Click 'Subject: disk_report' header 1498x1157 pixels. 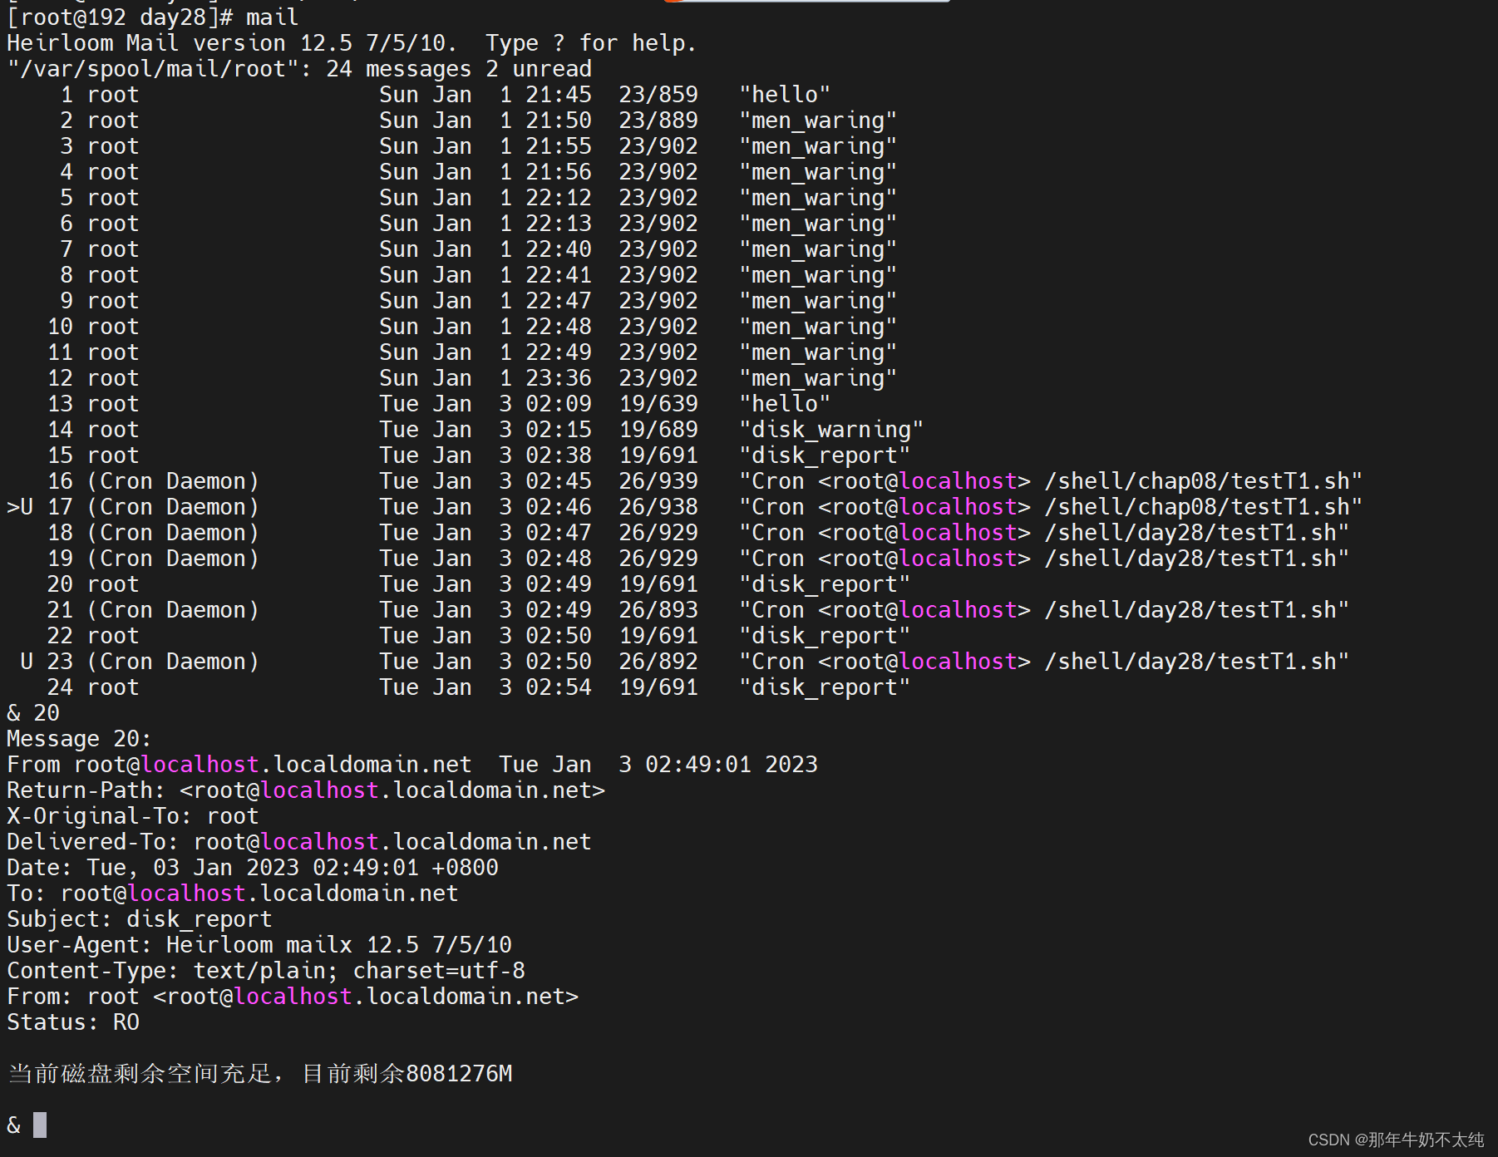click(140, 919)
